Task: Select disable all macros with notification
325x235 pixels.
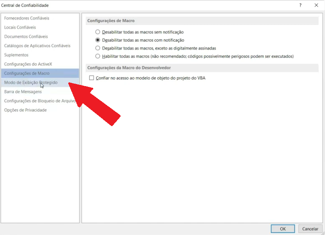Action: point(98,40)
